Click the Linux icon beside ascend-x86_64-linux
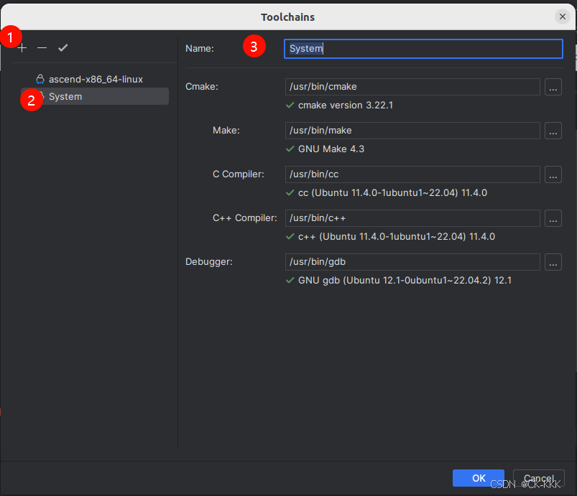 point(40,80)
